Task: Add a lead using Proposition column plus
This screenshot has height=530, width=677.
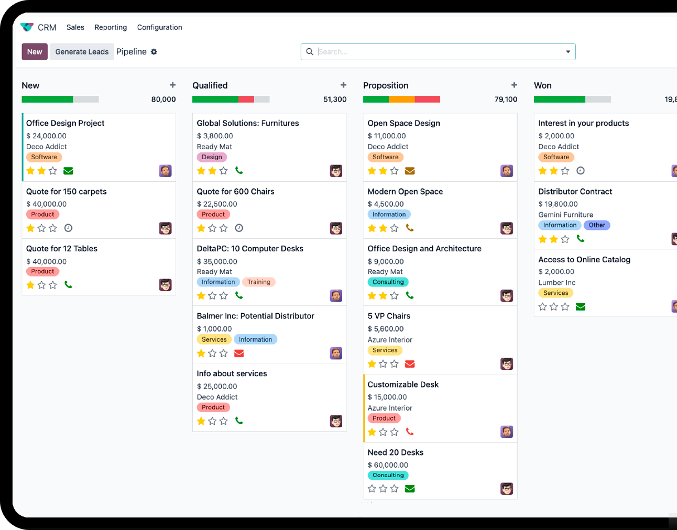Action: (x=514, y=85)
